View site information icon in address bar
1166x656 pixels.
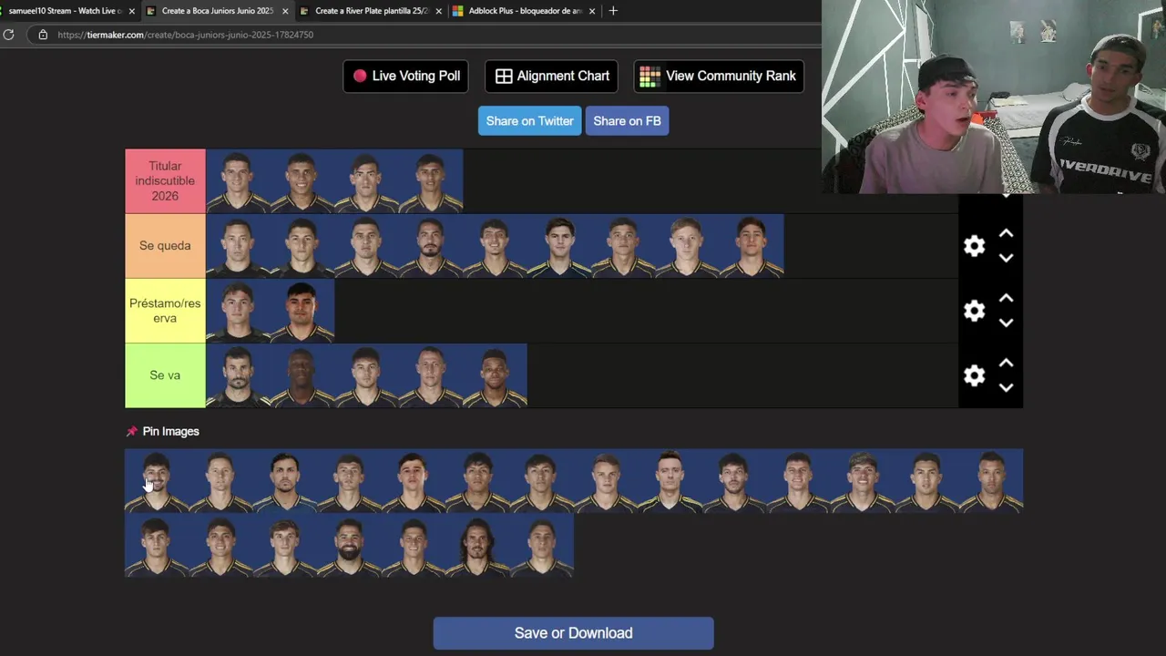click(42, 35)
